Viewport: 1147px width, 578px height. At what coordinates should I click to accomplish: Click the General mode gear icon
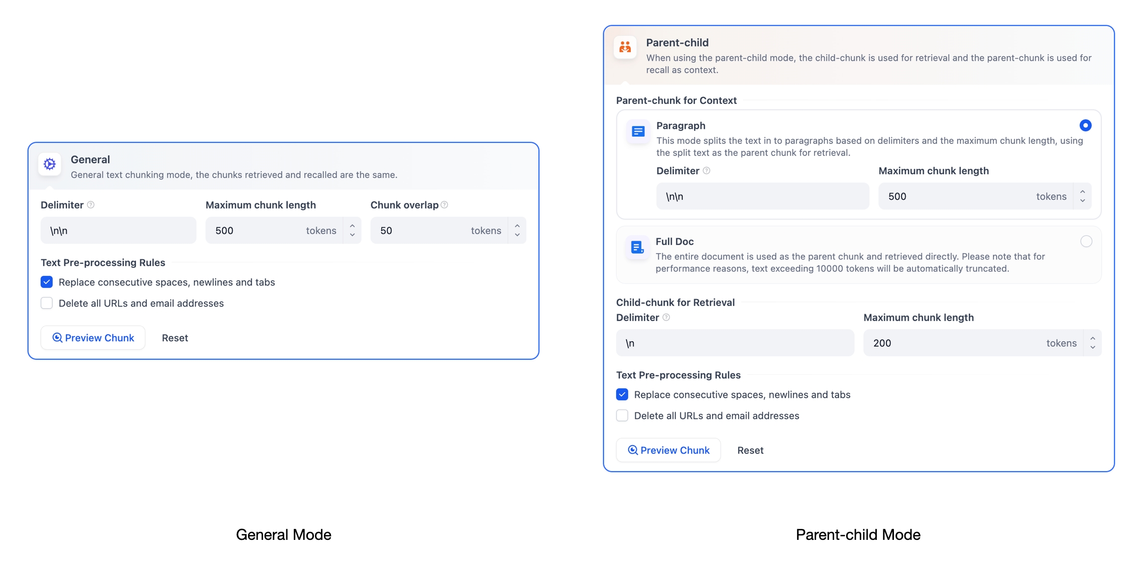[x=50, y=164]
